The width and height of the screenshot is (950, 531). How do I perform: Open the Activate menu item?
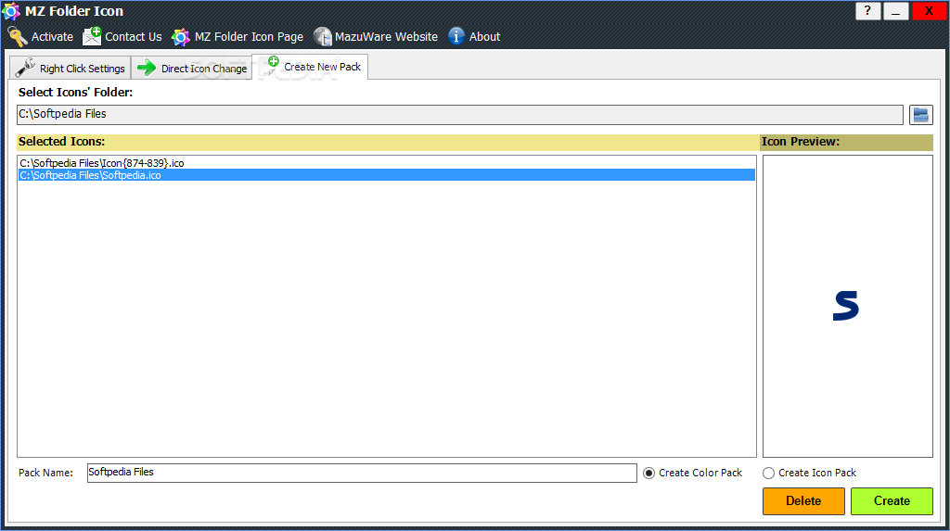pos(41,37)
